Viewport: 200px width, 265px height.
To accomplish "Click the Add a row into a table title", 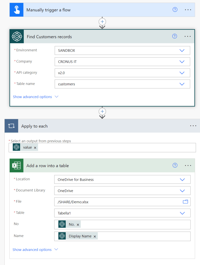I will click(47, 166).
